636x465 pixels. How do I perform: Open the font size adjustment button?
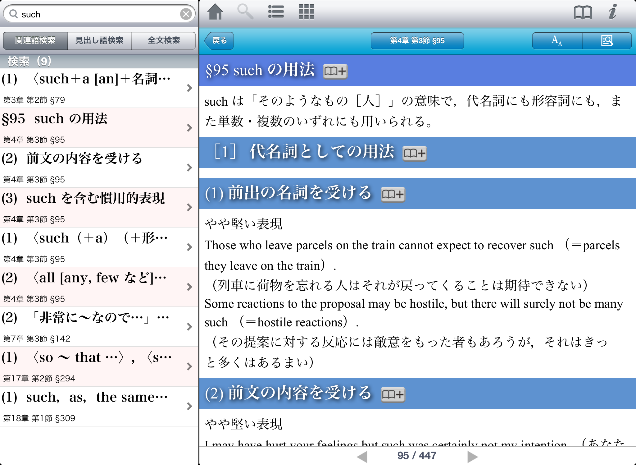pos(557,41)
